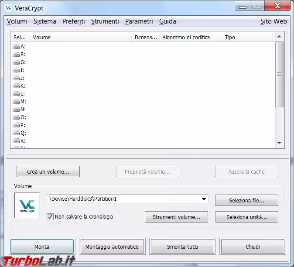The image size is (294, 267).
Task: Select the I: drive slot icon
Action: pyautogui.click(x=16, y=70)
